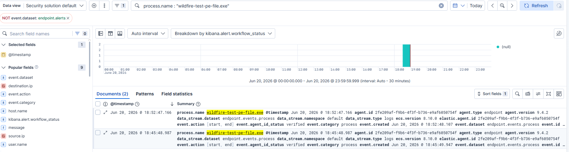The height and width of the screenshot is (152, 569).
Task: Open the calendar quick date menu
Action: coord(459,6)
